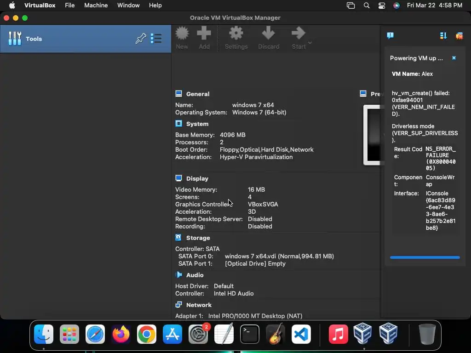This screenshot has width=471, height=353.
Task: Open the Window menu
Action: point(128,6)
